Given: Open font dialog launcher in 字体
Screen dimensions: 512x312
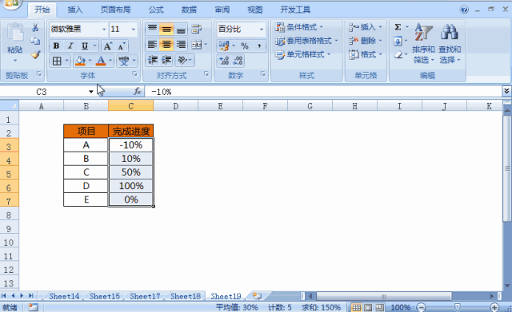Looking at the screenshot, I should [x=134, y=74].
